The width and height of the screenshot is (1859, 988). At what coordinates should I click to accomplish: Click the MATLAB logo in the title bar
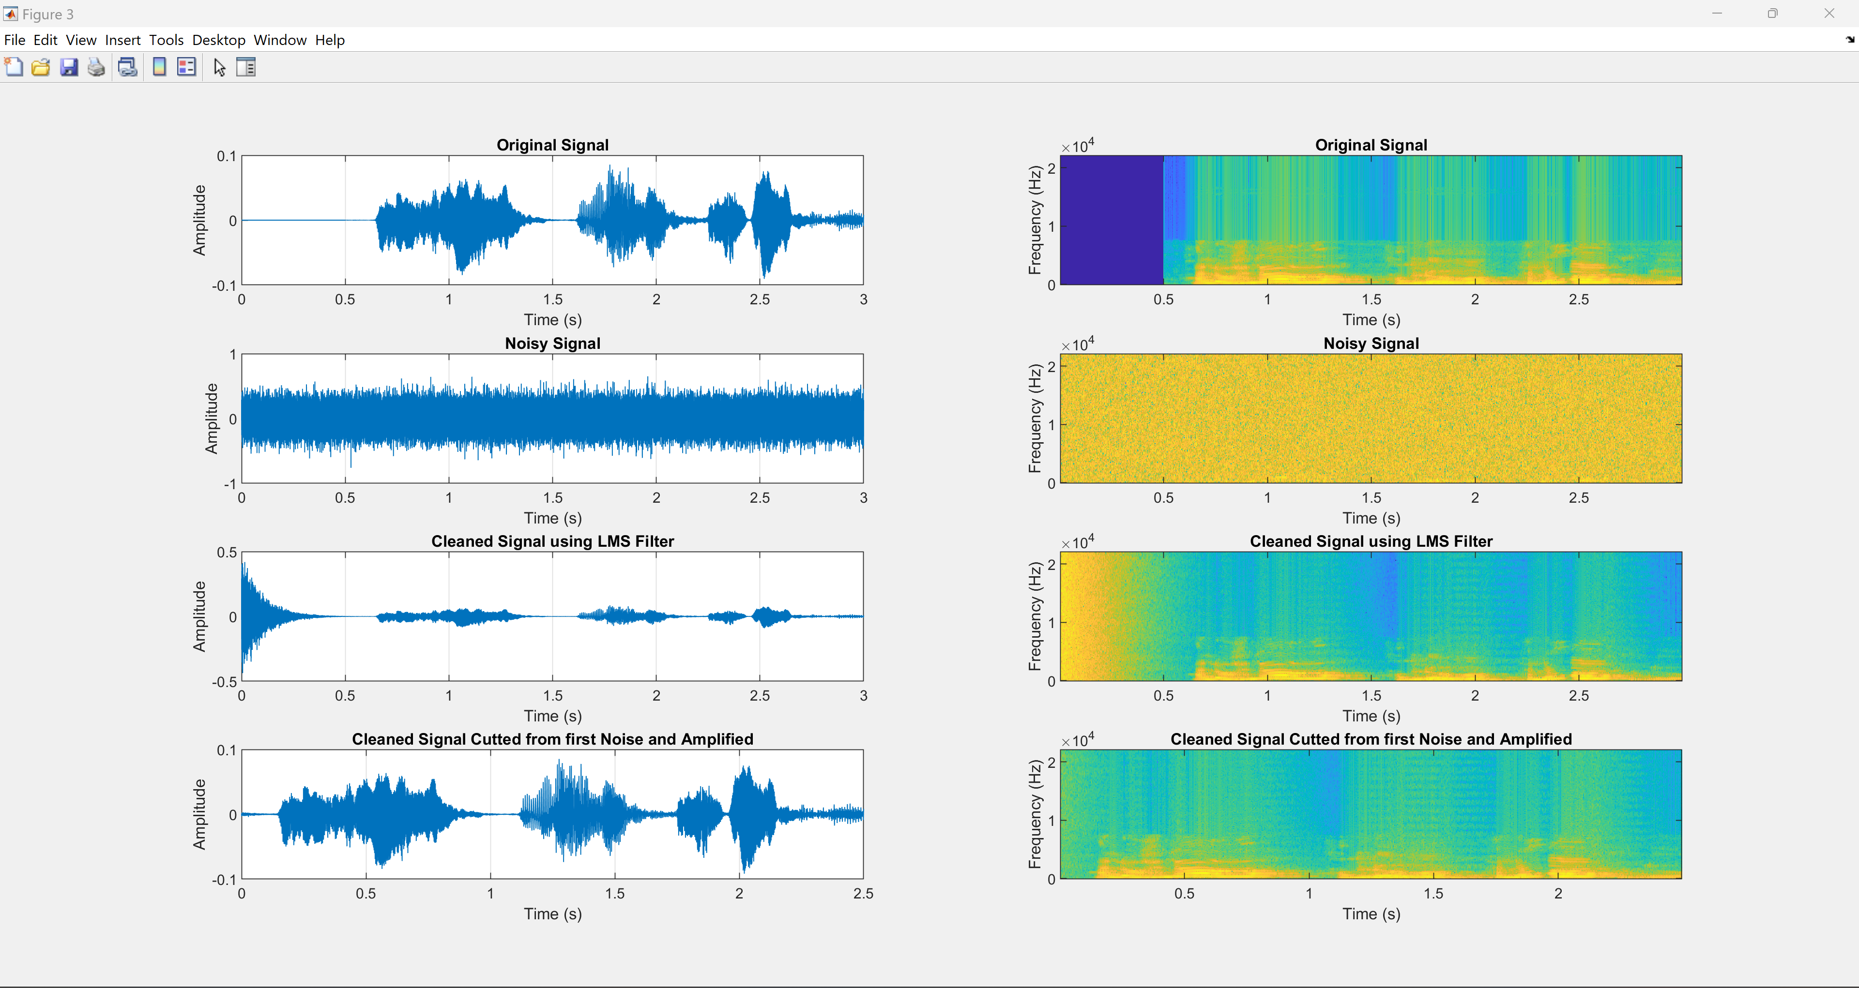(10, 14)
